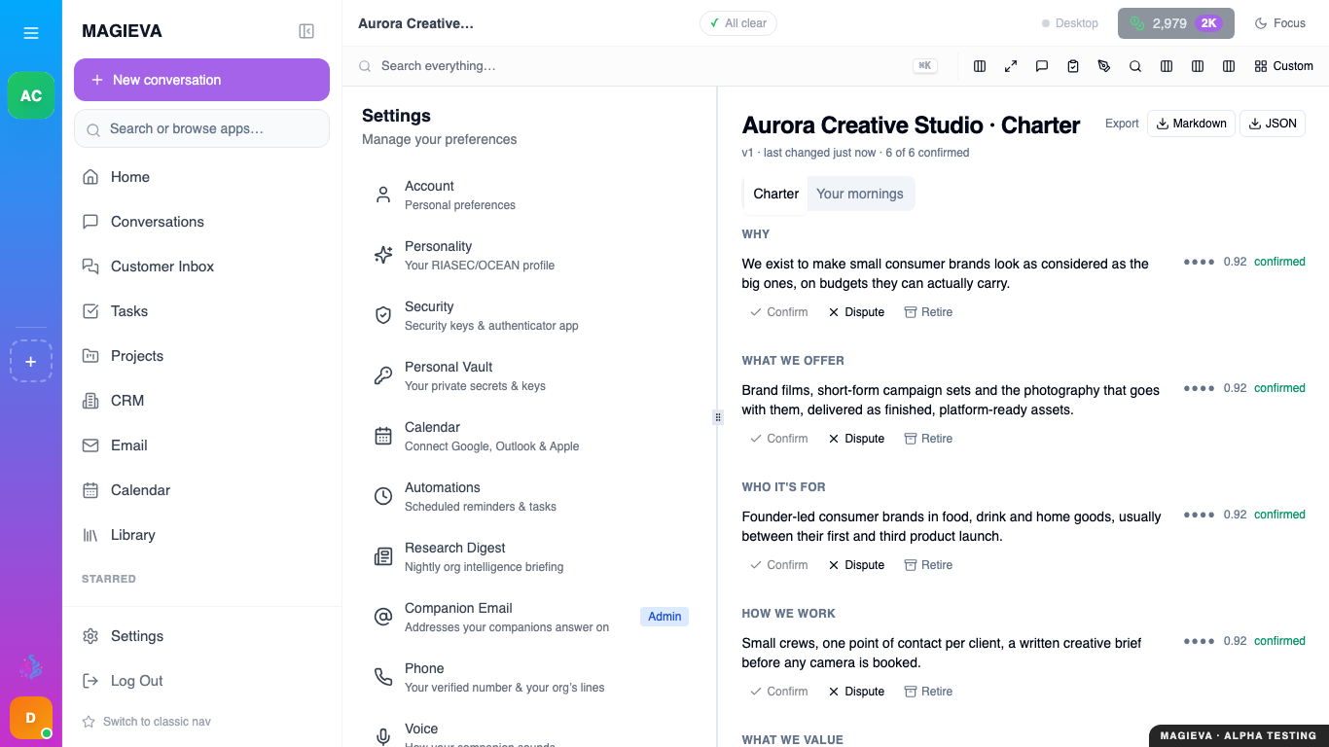Select the pen nib toolbar icon
Viewport: 1329px width, 747px height.
(1104, 66)
